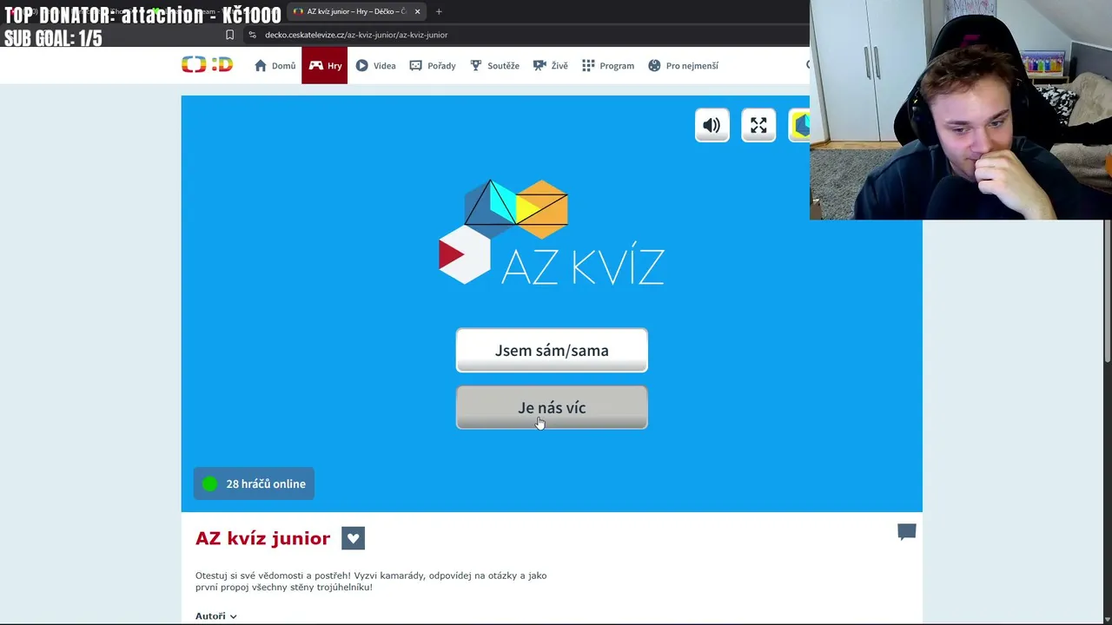Open the Pro nejmenší section
The height and width of the screenshot is (625, 1112).
tap(684, 65)
